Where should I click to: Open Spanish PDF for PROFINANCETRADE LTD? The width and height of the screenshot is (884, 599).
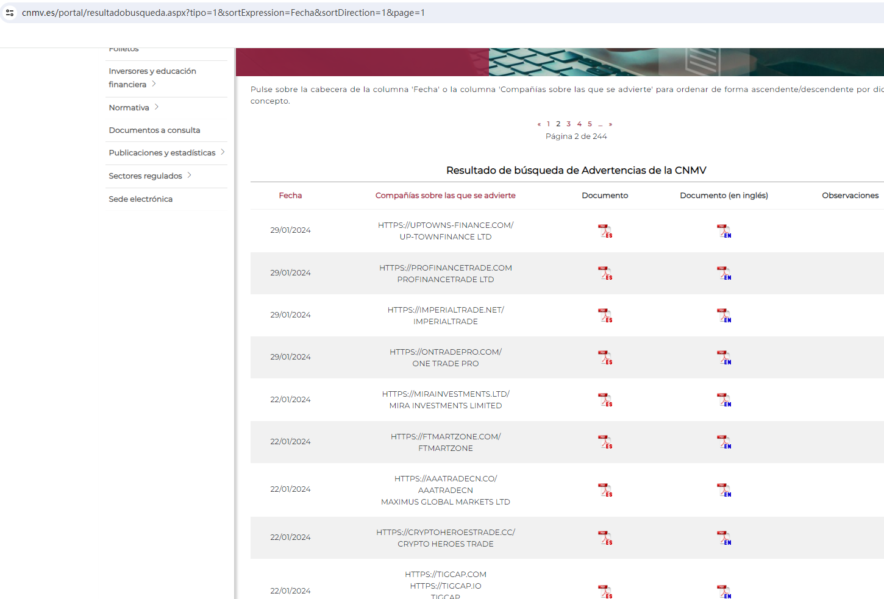[605, 273]
